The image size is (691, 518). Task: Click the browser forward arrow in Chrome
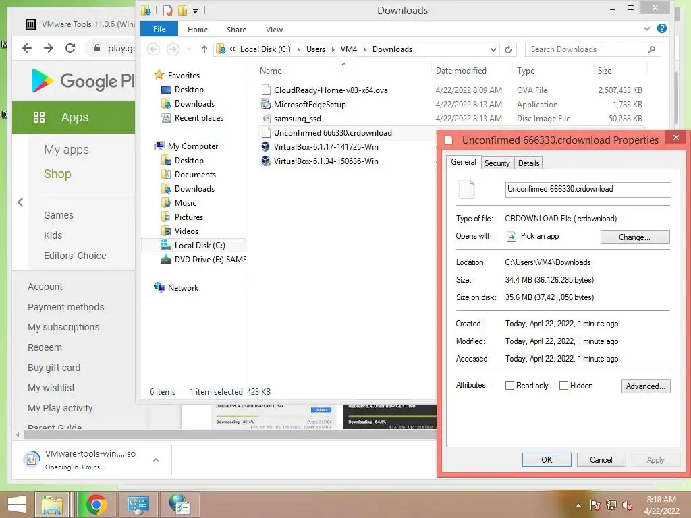[49, 48]
